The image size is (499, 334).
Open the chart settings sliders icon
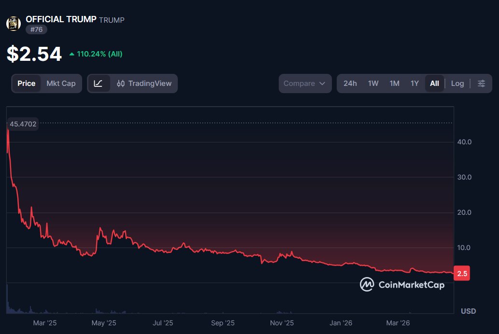click(481, 83)
